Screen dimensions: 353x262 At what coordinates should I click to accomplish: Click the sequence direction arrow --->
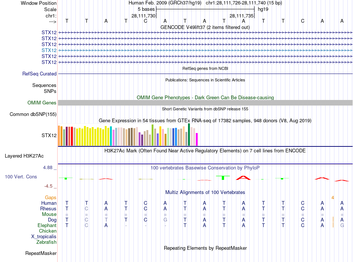pos(52,22)
